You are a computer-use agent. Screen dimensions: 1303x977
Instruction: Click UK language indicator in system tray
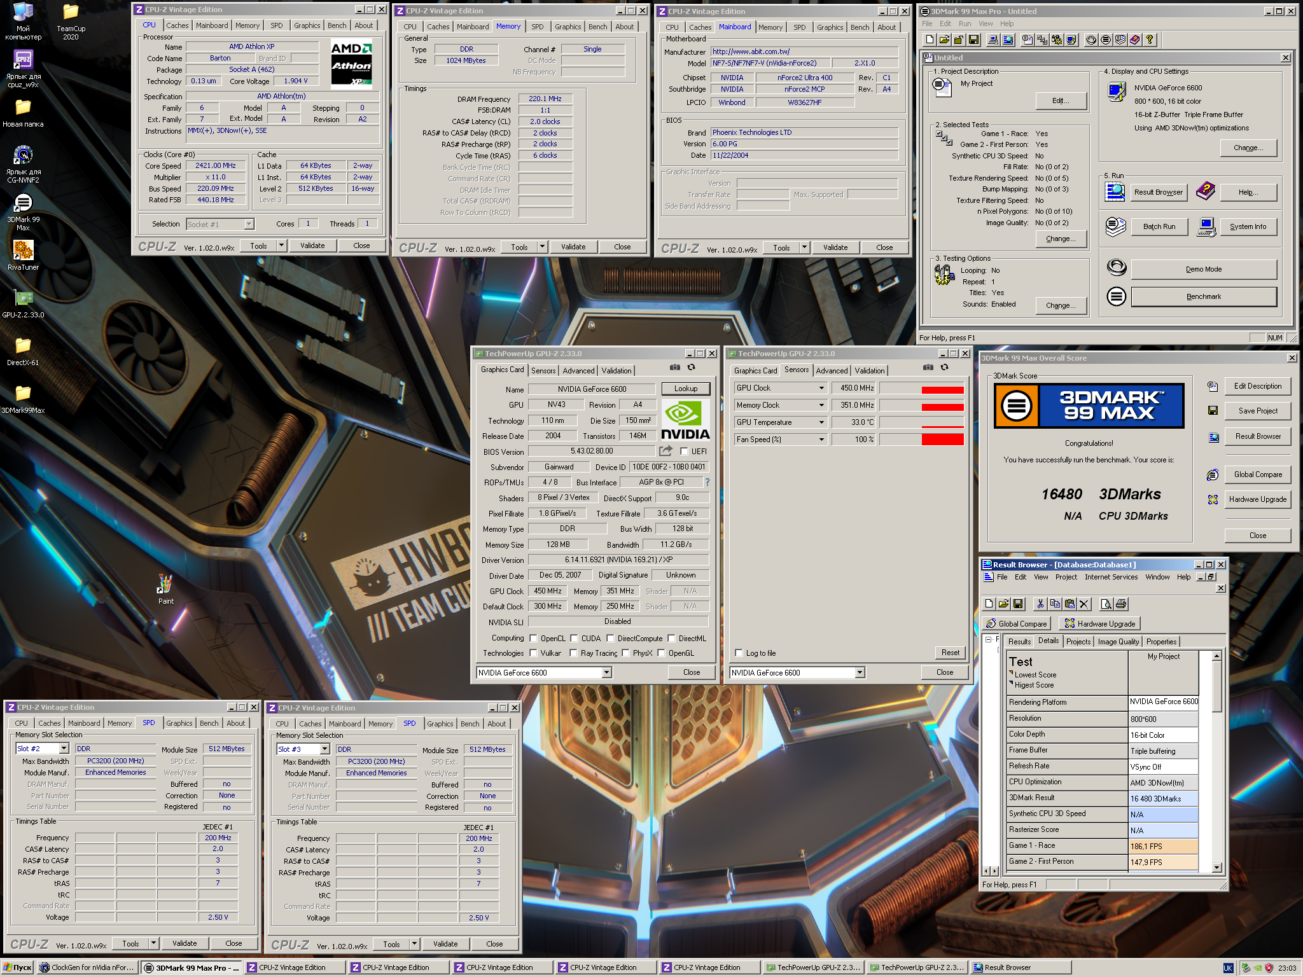[1228, 967]
